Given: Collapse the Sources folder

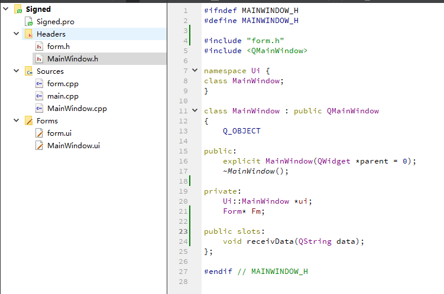Looking at the screenshot, I should tap(16, 71).
